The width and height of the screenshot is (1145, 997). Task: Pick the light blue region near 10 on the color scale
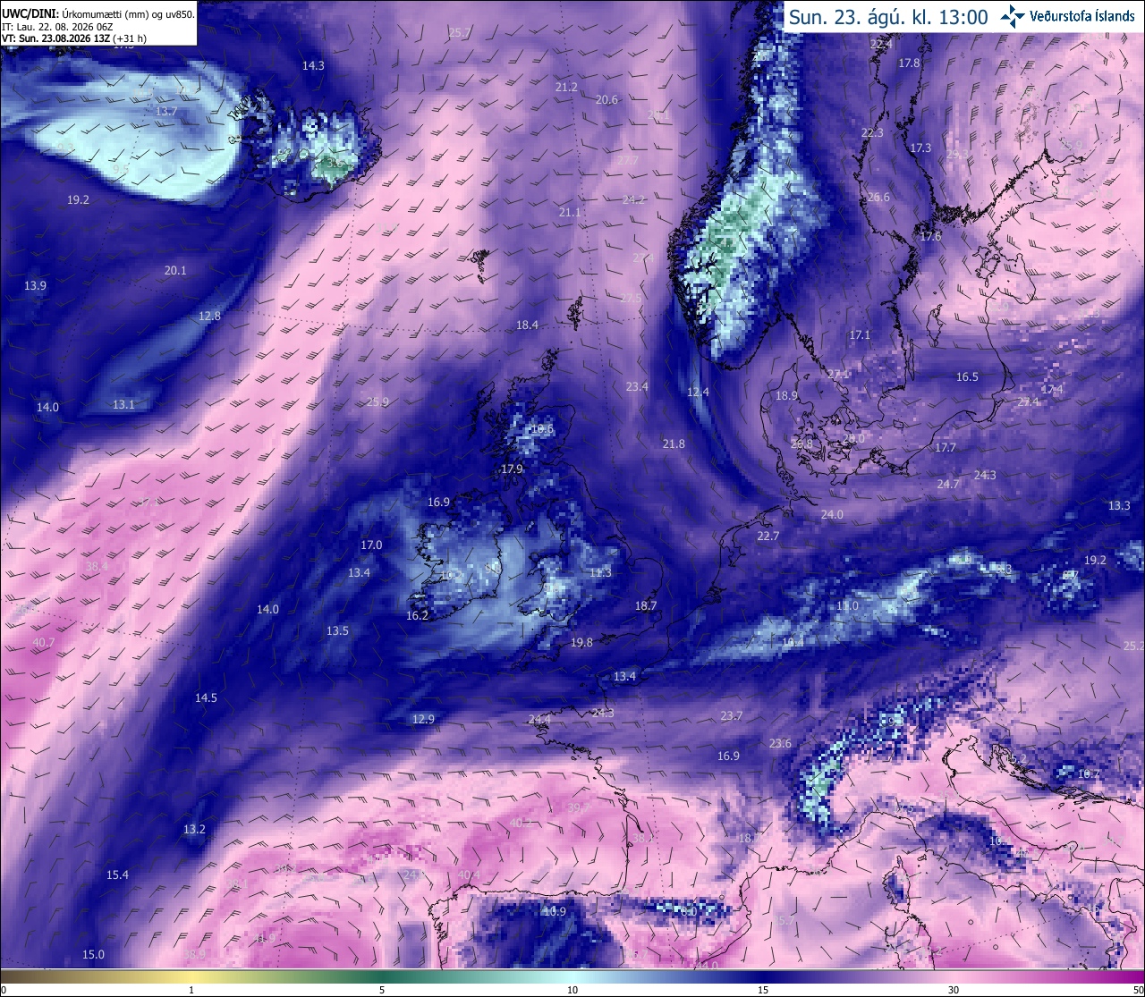[572, 976]
